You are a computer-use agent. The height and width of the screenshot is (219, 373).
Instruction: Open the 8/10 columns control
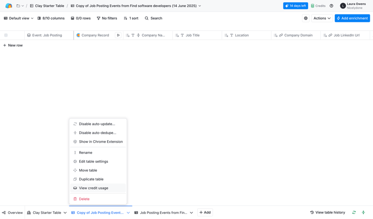click(51, 18)
